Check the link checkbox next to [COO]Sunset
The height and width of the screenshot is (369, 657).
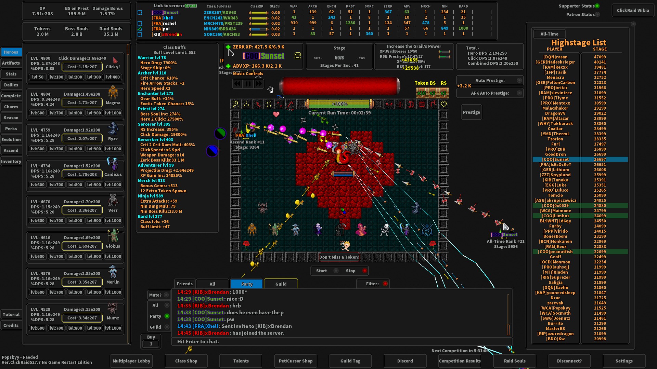click(140, 12)
